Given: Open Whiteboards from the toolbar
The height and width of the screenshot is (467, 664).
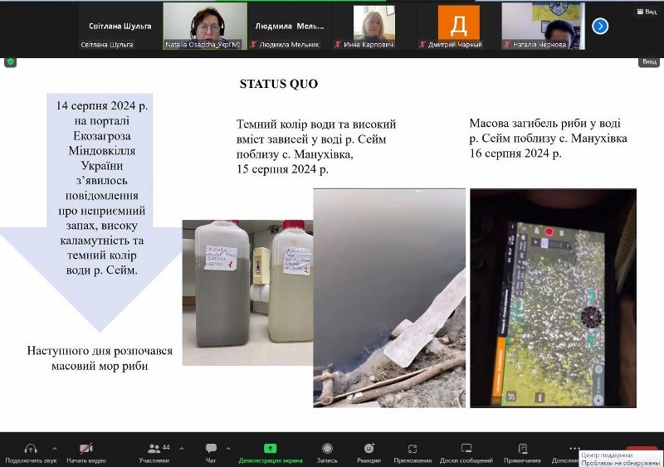Looking at the screenshot, I should 466,449.
